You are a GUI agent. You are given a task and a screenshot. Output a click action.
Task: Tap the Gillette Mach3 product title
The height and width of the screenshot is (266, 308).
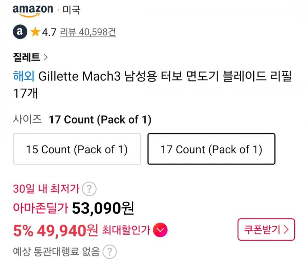point(164,76)
